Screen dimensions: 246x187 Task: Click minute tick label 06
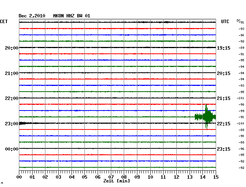(98, 177)
